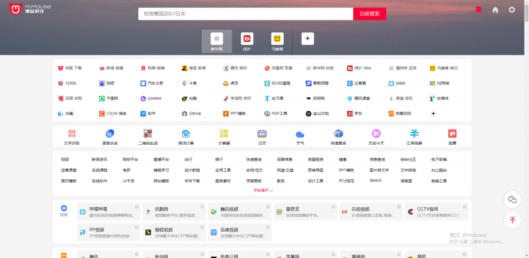The width and height of the screenshot is (529, 258).
Task: Open the 汇率换算 currency tool
Action: (x=415, y=138)
